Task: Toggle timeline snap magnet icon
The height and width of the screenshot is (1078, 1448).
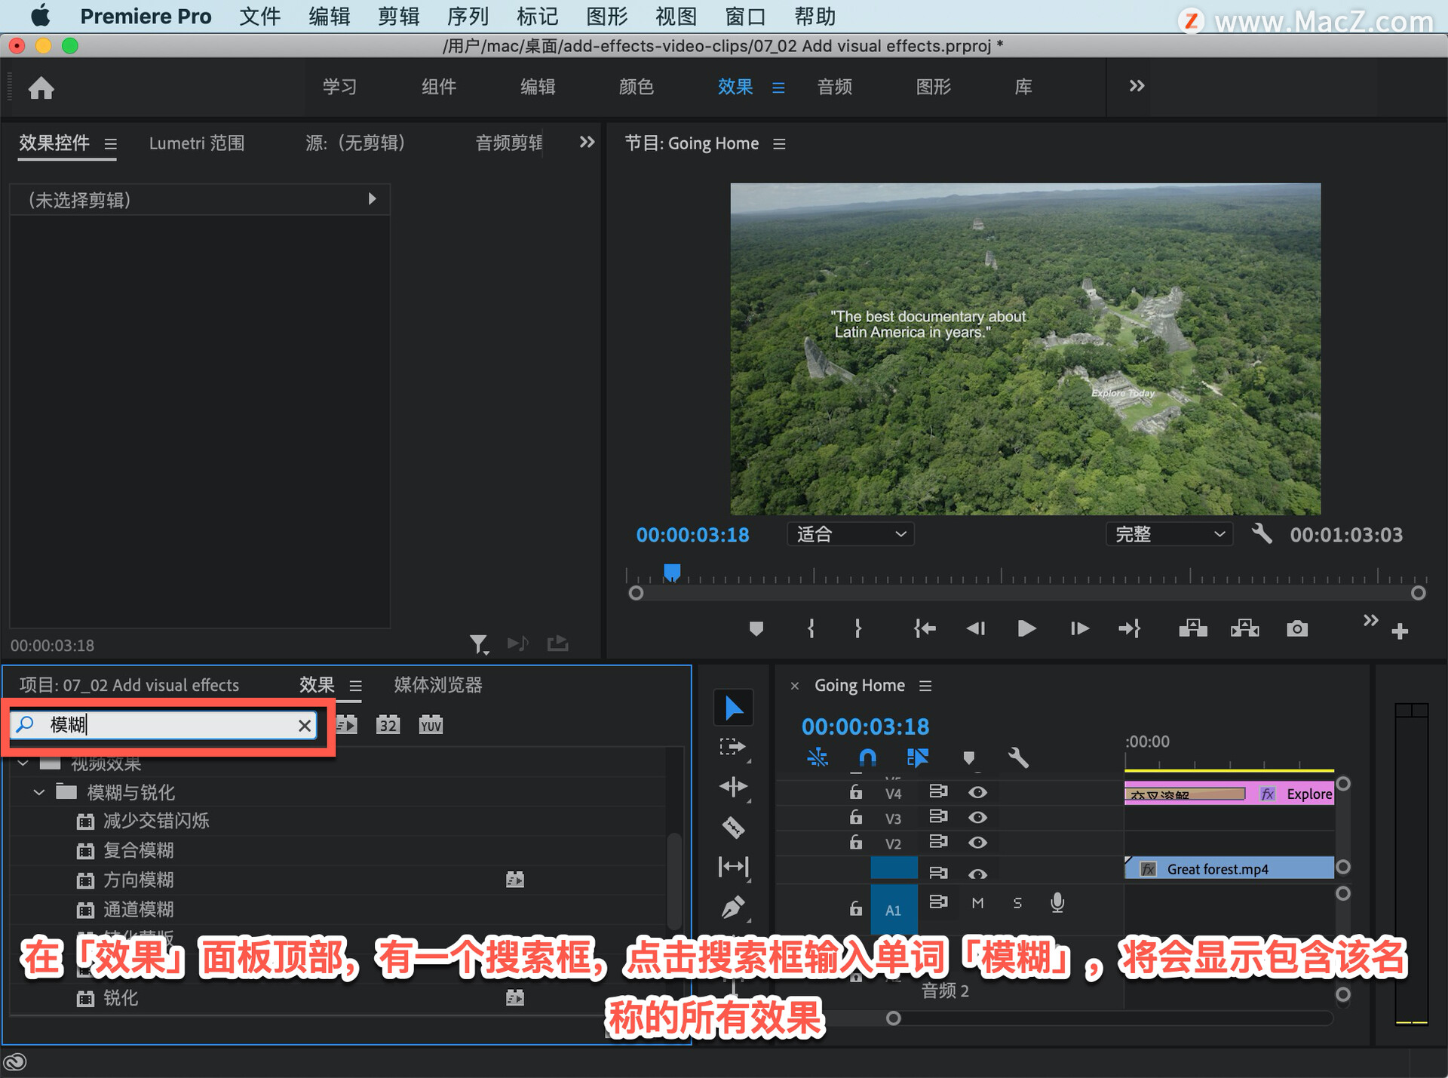Action: (x=867, y=757)
